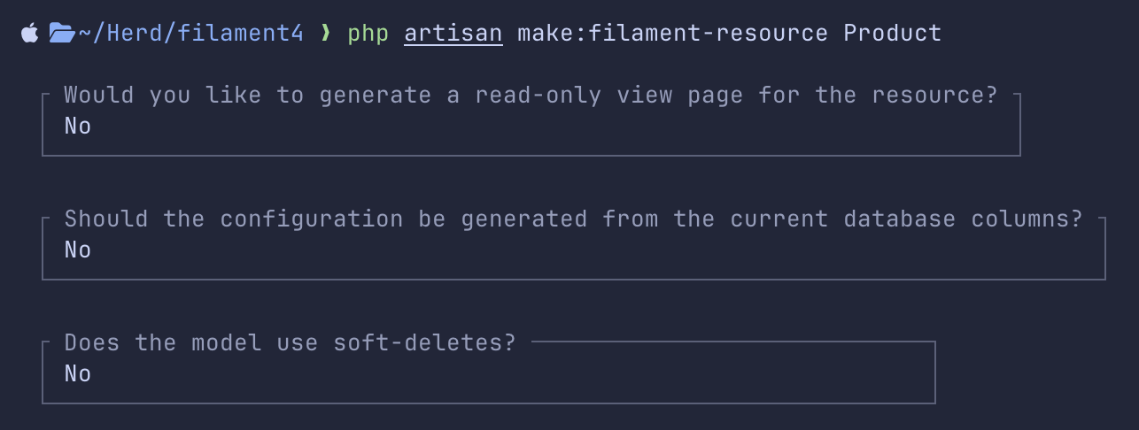Click the underlined artisan command
This screenshot has height=430, width=1139.
[x=453, y=34]
